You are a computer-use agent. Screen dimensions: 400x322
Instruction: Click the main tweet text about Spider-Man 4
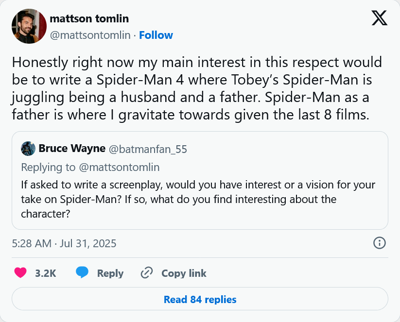point(197,88)
